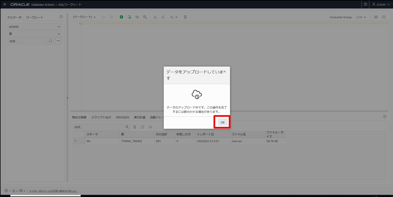Screen dimensions: 393x197
Task: Switch to the ワークシート tab
Action: coord(35,17)
